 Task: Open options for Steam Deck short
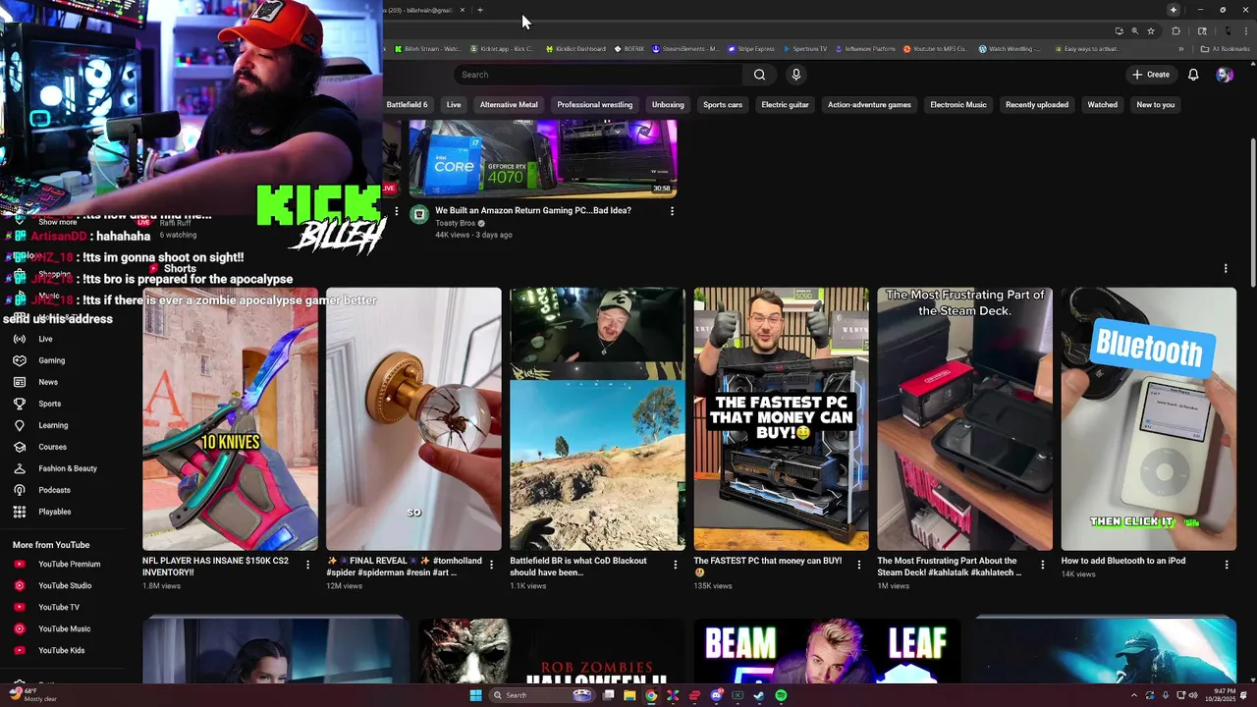1042,565
